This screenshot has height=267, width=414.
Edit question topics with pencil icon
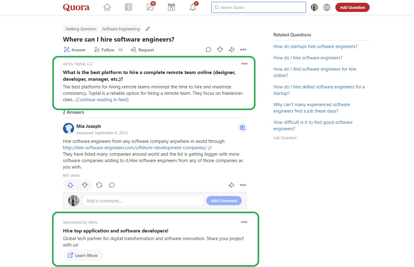click(x=148, y=29)
